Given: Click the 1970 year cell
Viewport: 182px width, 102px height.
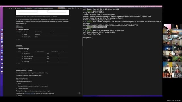Looking at the screenshot, I should tap(48, 61).
